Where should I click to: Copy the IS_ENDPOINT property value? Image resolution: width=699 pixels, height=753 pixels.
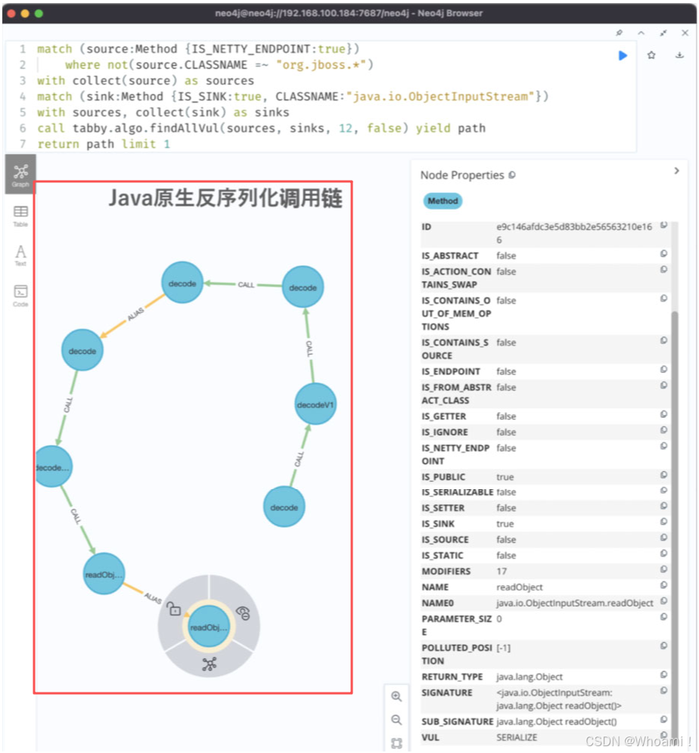click(664, 369)
